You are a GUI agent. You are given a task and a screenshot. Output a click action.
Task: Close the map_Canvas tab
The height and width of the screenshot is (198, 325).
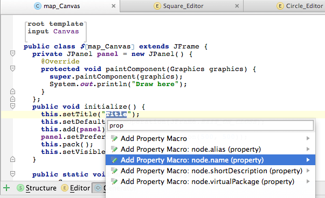click(114, 6)
